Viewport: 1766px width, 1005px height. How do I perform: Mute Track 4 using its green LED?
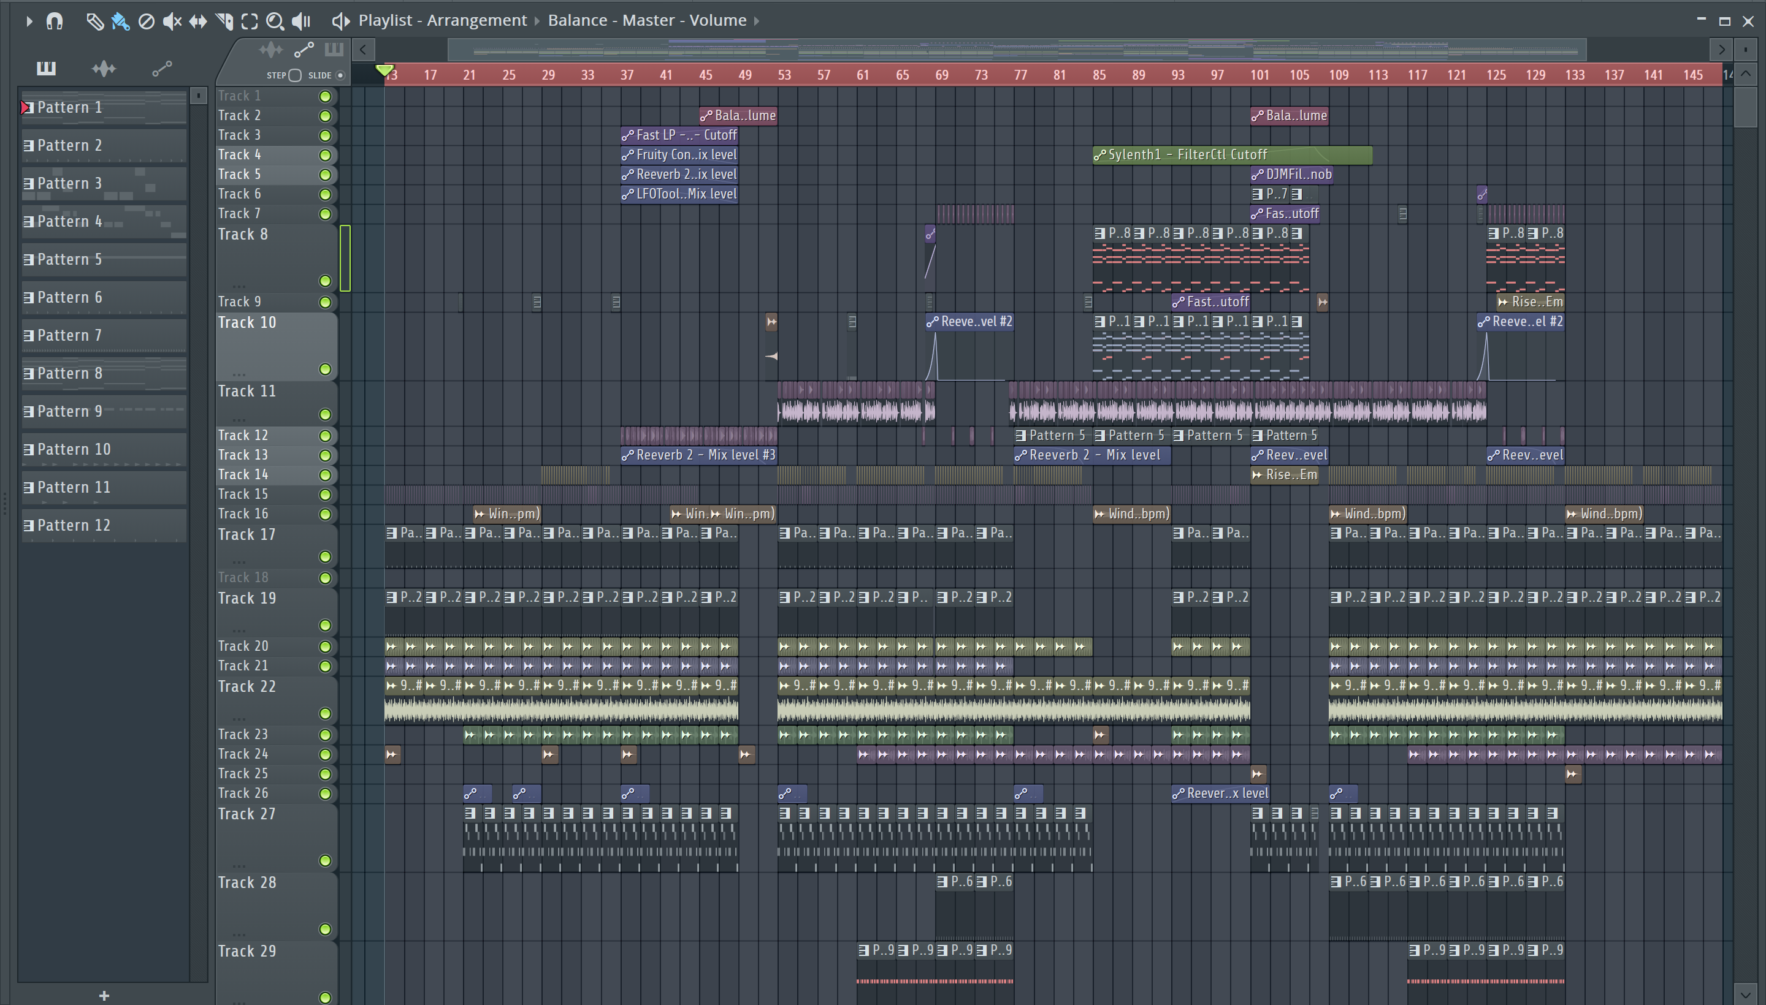[x=324, y=155]
